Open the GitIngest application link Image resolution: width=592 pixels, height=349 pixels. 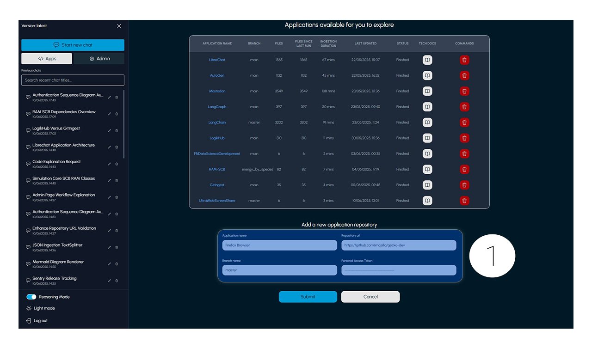tap(217, 185)
